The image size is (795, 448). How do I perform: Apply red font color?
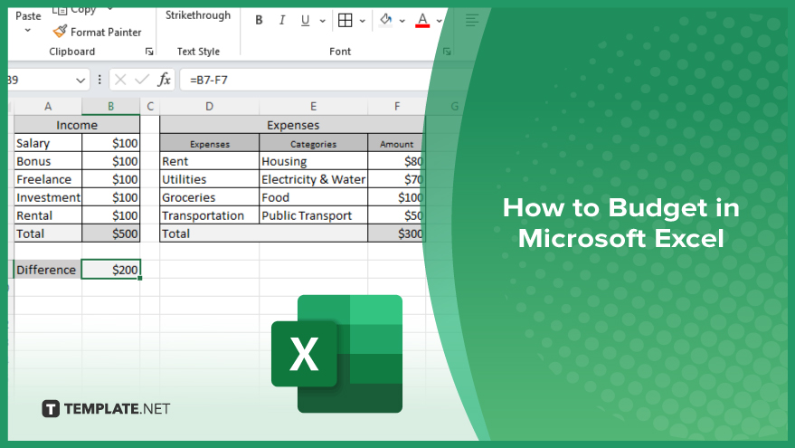(x=422, y=20)
